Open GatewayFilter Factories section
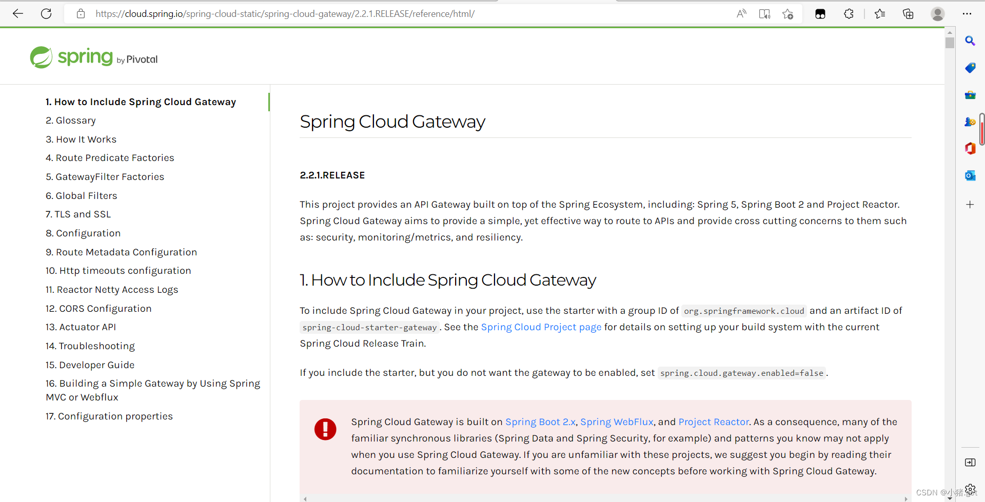Screen dimensions: 985x502 (105, 177)
